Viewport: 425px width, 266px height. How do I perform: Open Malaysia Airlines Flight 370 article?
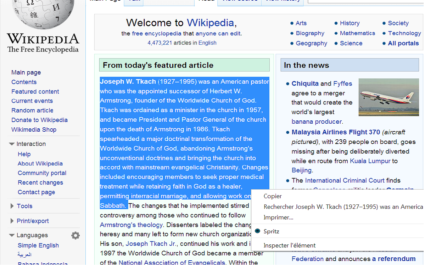336,132
